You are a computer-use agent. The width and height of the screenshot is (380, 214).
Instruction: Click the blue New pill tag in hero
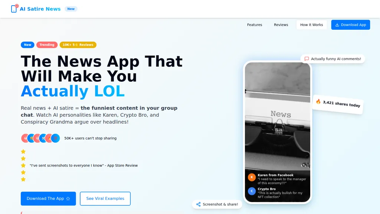tap(27, 45)
